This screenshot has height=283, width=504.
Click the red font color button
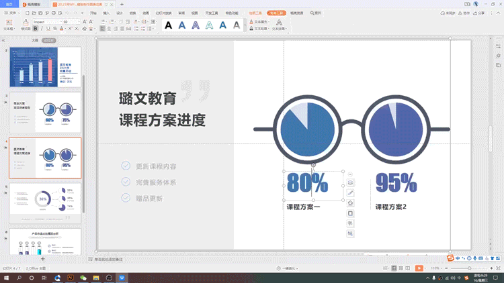click(x=61, y=29)
